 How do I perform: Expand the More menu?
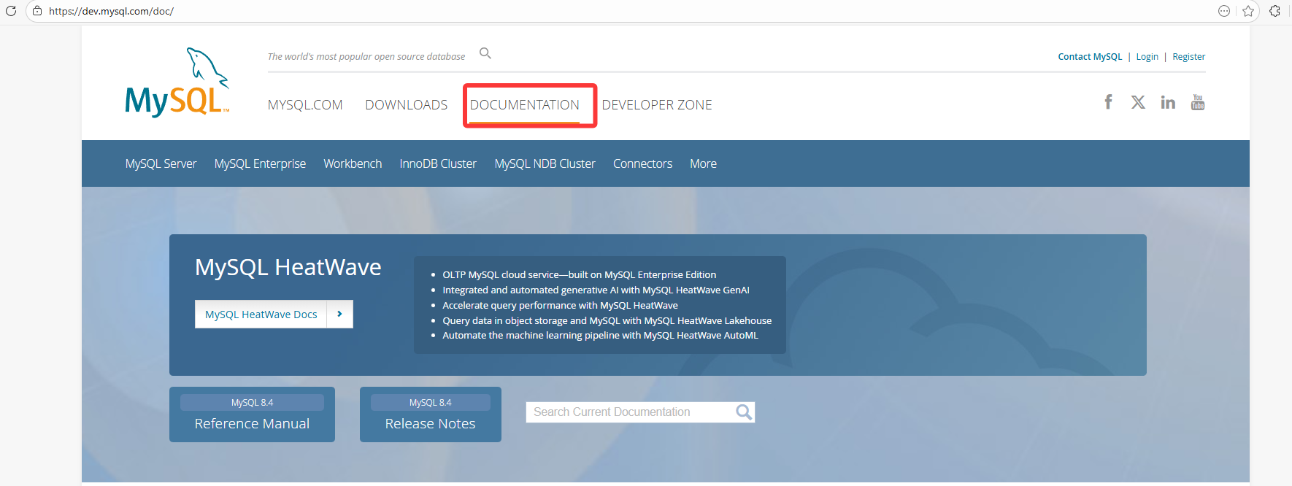(703, 163)
